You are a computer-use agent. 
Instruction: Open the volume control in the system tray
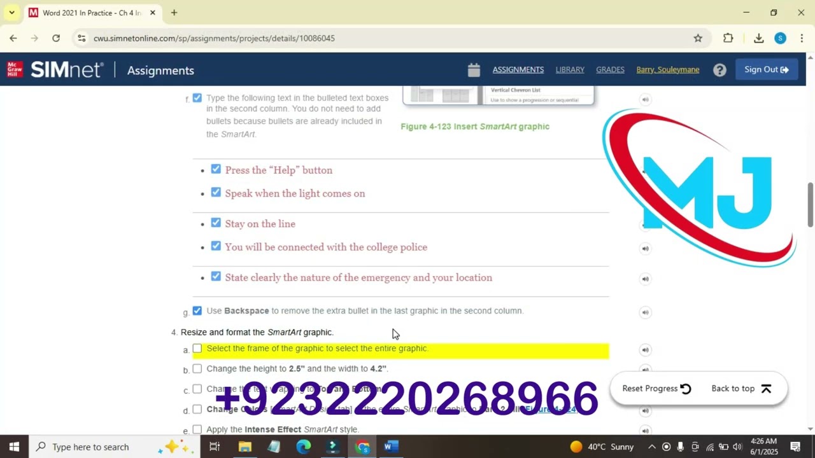tap(738, 447)
